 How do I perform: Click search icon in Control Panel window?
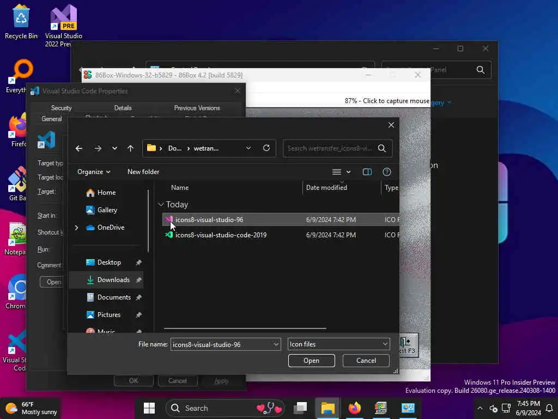click(481, 70)
